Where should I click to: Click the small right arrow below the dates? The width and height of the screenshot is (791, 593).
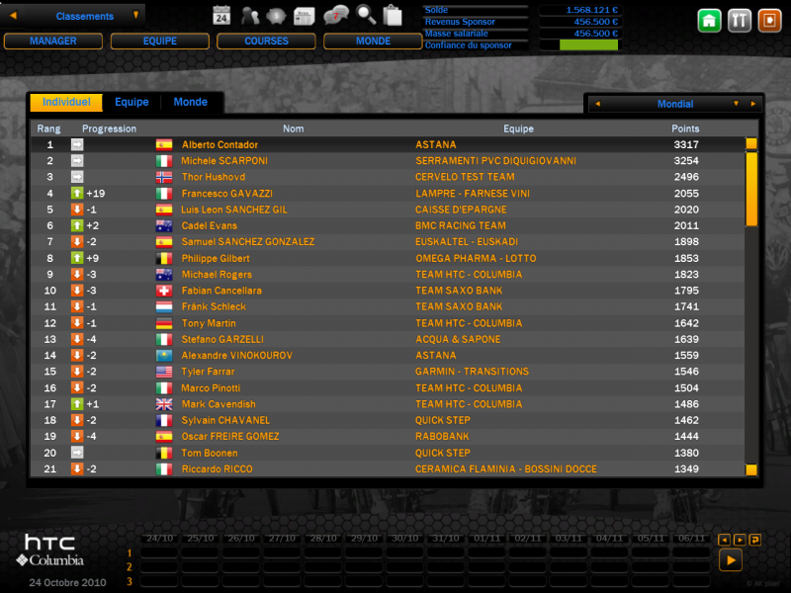(740, 540)
